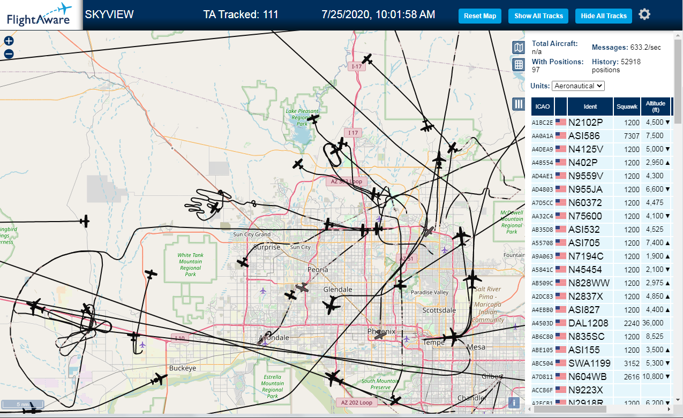Open the Units dropdown
This screenshot has width=683, height=418.
click(x=578, y=86)
